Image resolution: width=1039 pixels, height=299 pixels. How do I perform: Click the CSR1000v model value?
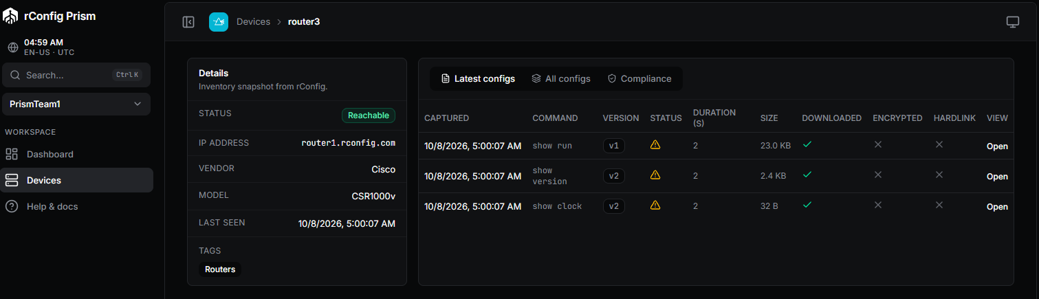[x=373, y=196]
